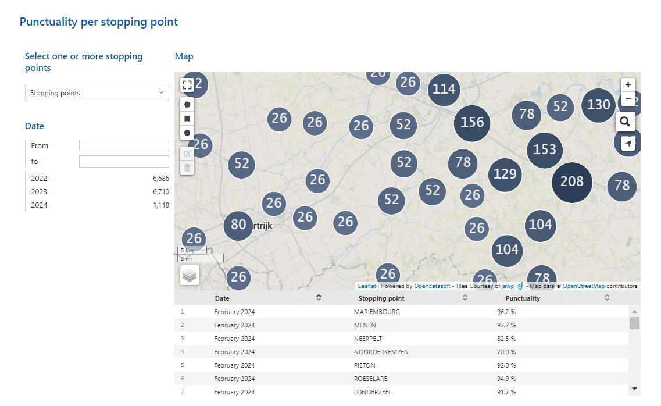661x406 pixels.
Task: Sort table by Date column
Action: tap(319, 298)
